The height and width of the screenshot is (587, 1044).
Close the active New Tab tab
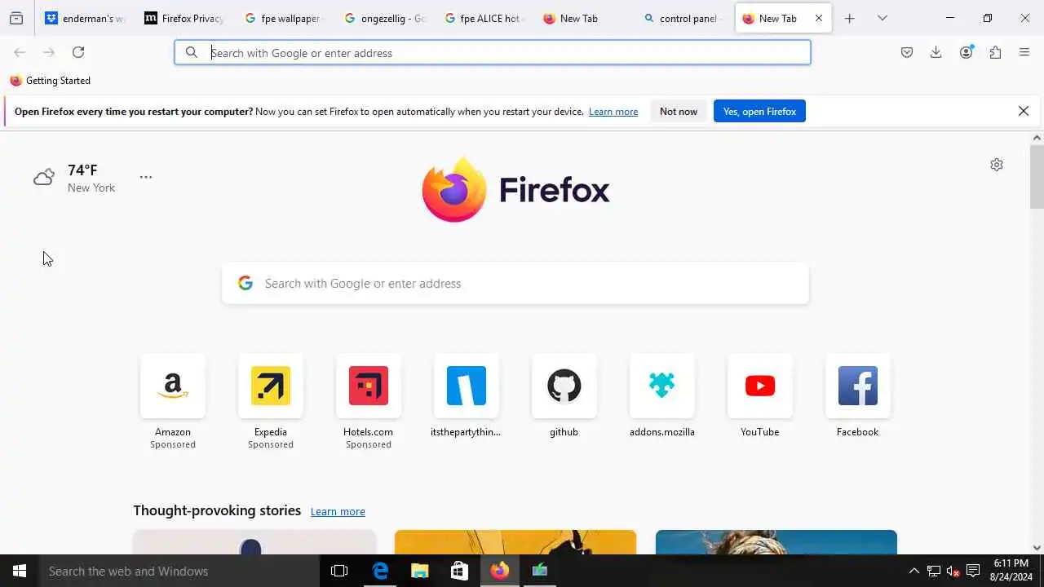(819, 18)
